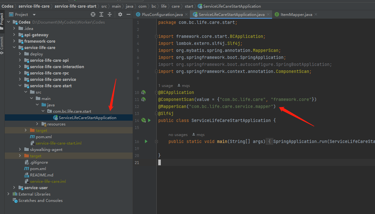
Task: Click the gutter icon beside @BCApplication
Action: click(143, 92)
